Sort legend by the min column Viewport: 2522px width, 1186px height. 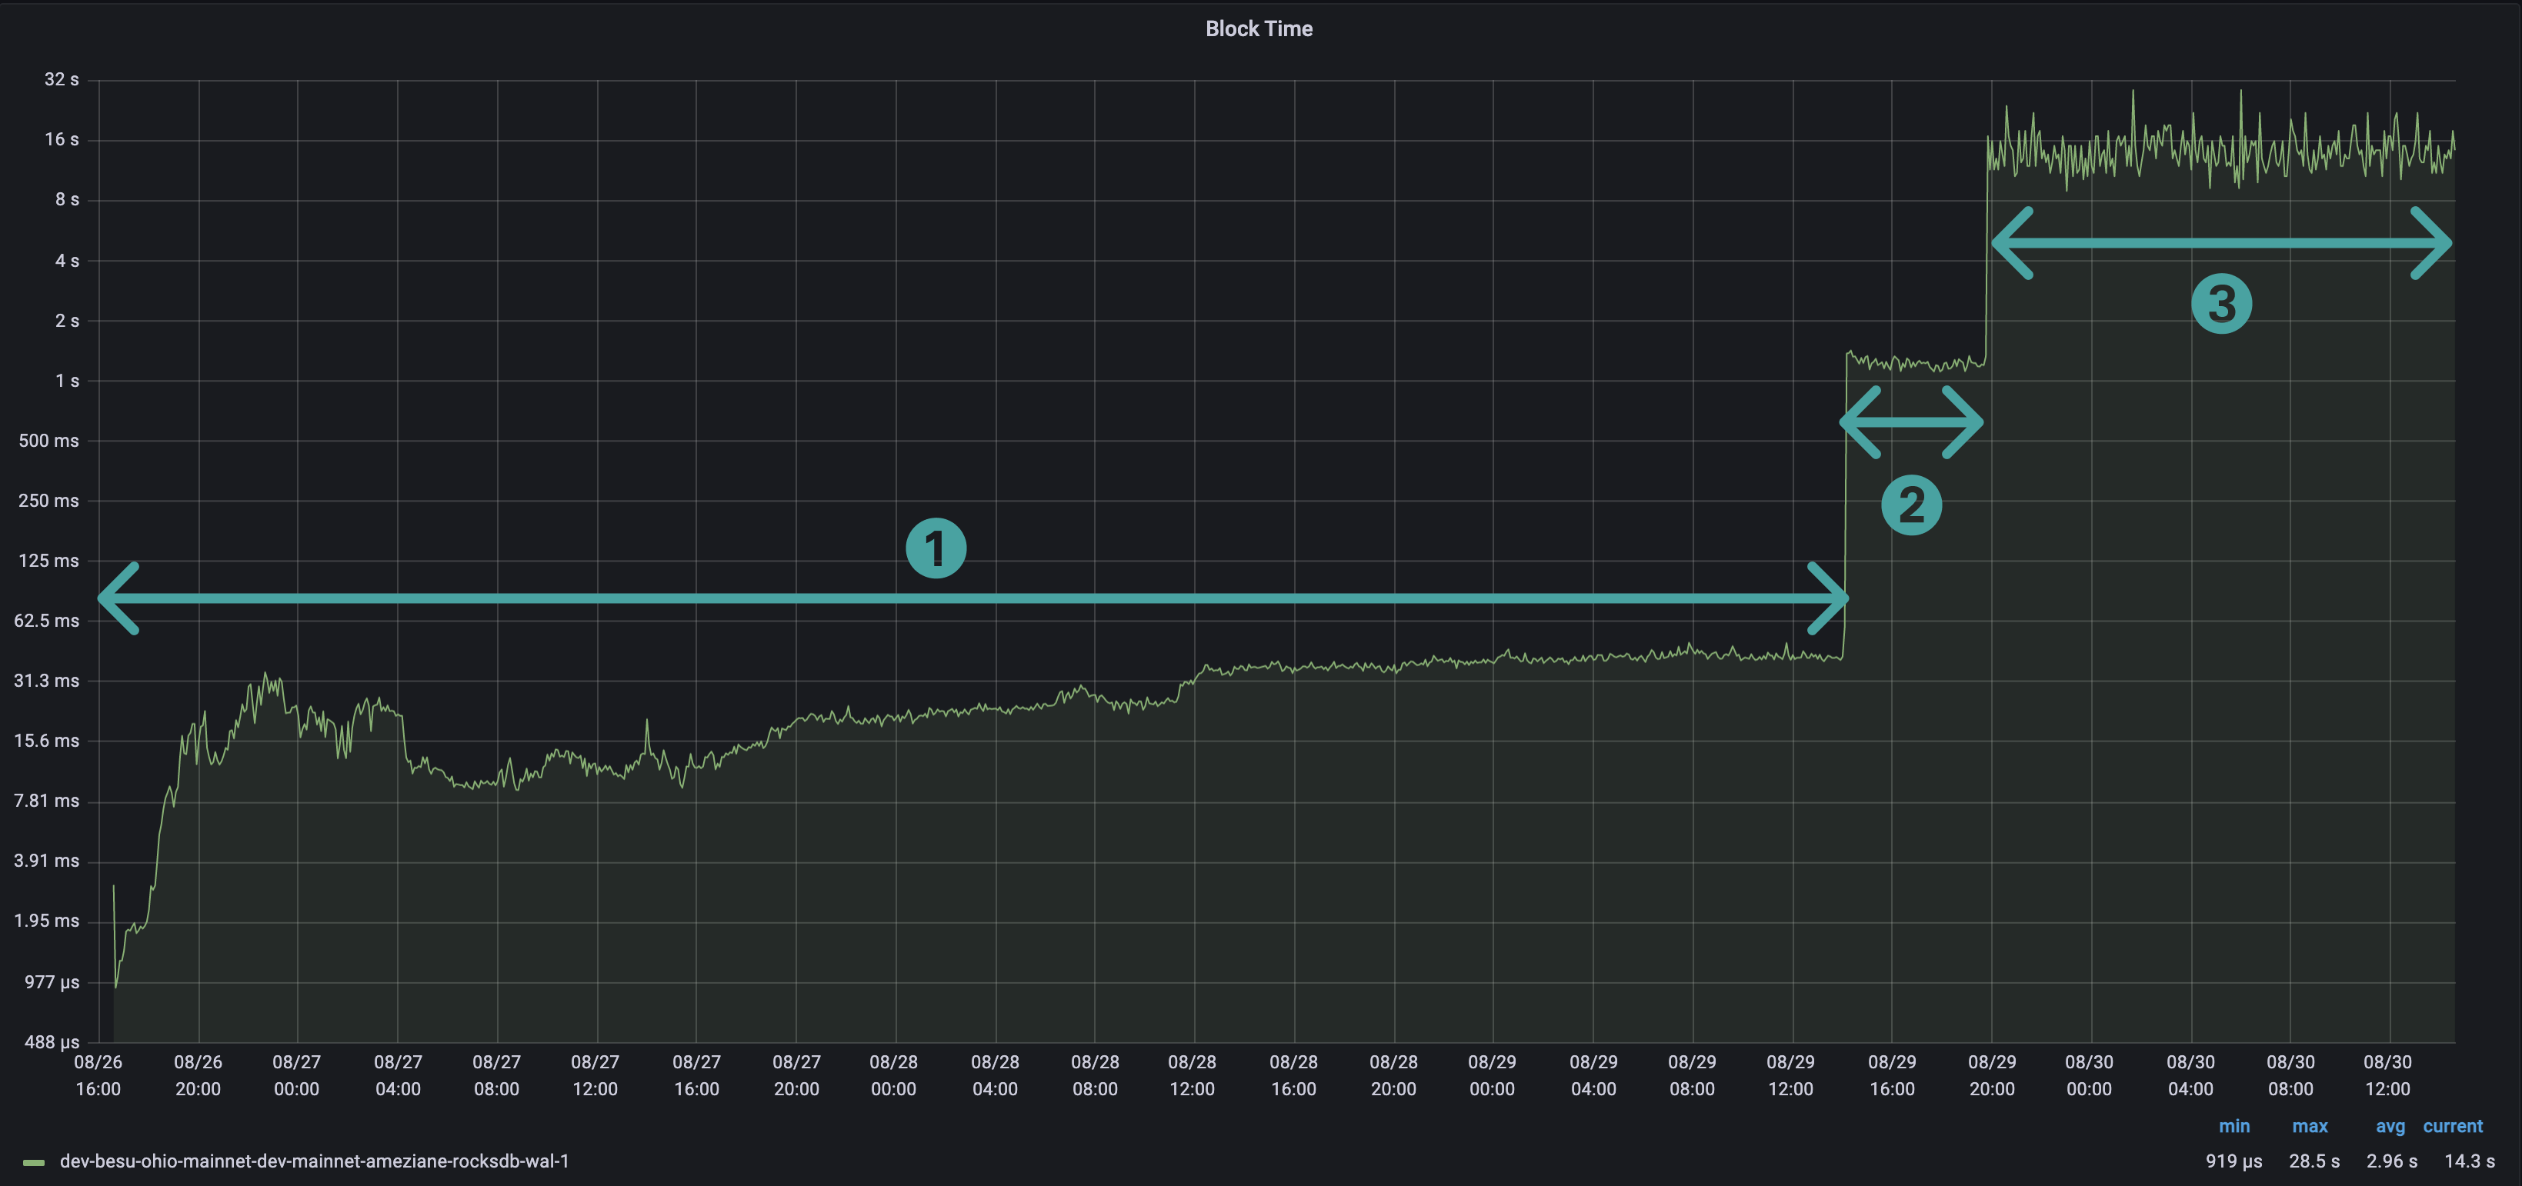click(x=2233, y=1126)
